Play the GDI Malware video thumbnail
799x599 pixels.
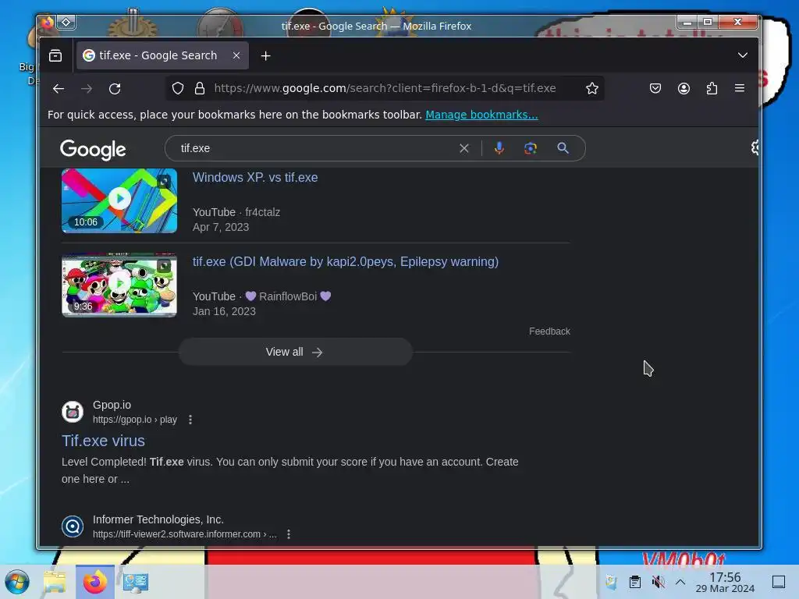click(x=119, y=285)
